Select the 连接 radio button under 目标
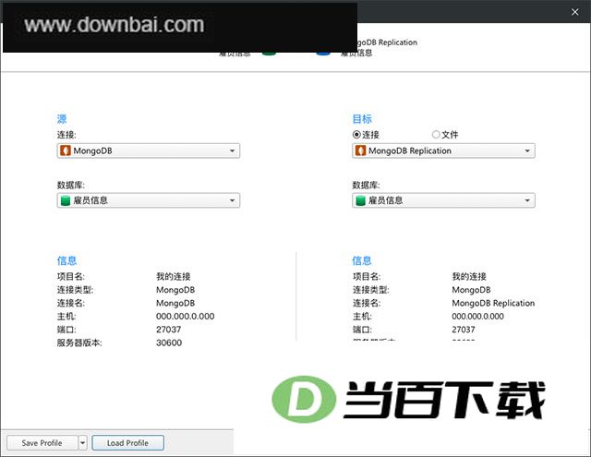591x457 pixels. coord(356,134)
